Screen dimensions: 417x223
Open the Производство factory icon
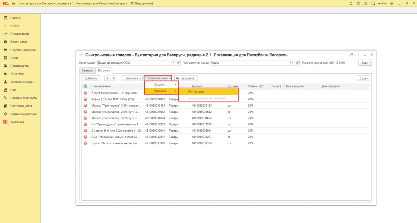click(5, 66)
